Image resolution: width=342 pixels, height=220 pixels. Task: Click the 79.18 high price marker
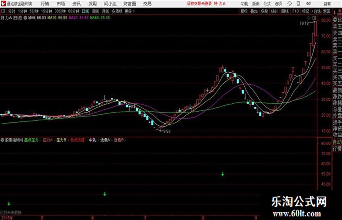coord(304,23)
